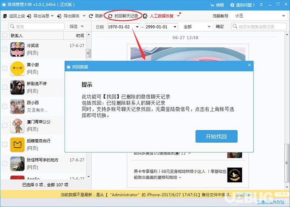Click the 找回聊天记录 recover icon
The width and height of the screenshot is (290, 207).
110,16
